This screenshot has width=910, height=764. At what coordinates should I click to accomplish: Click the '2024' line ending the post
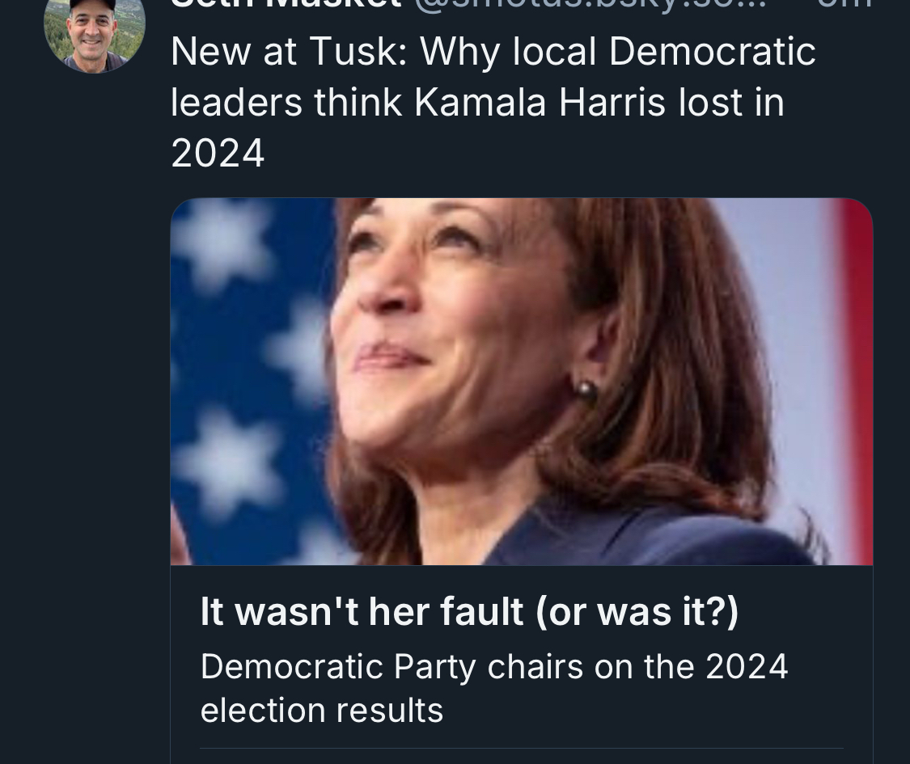218,153
